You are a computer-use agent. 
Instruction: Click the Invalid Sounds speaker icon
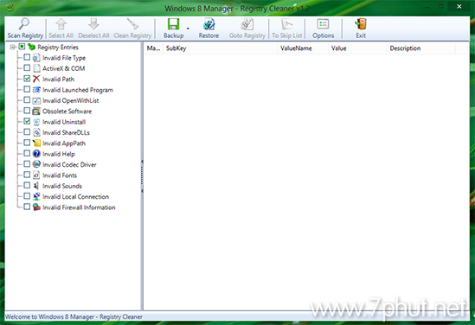click(36, 186)
